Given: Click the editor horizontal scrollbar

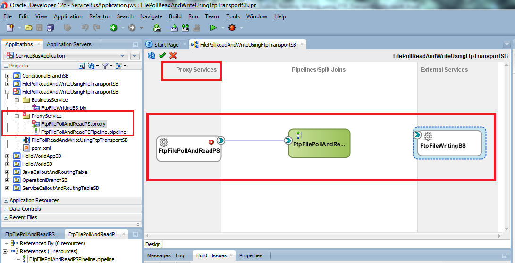Looking at the screenshot, I should 324,236.
